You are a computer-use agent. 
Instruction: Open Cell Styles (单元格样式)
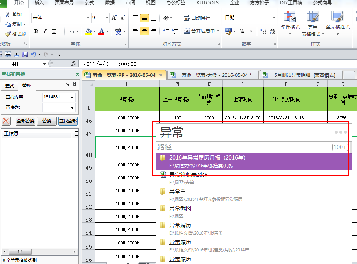point(337,23)
